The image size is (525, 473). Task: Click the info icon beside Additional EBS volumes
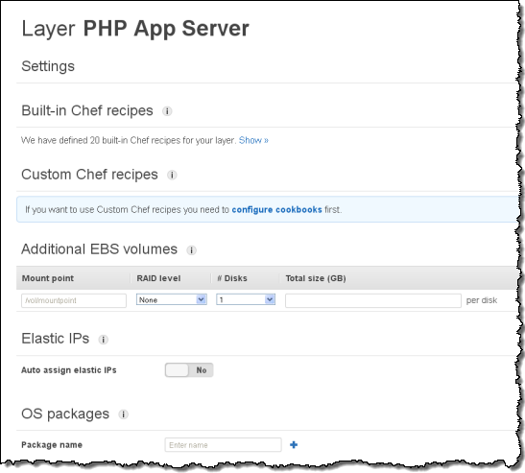[x=191, y=250]
